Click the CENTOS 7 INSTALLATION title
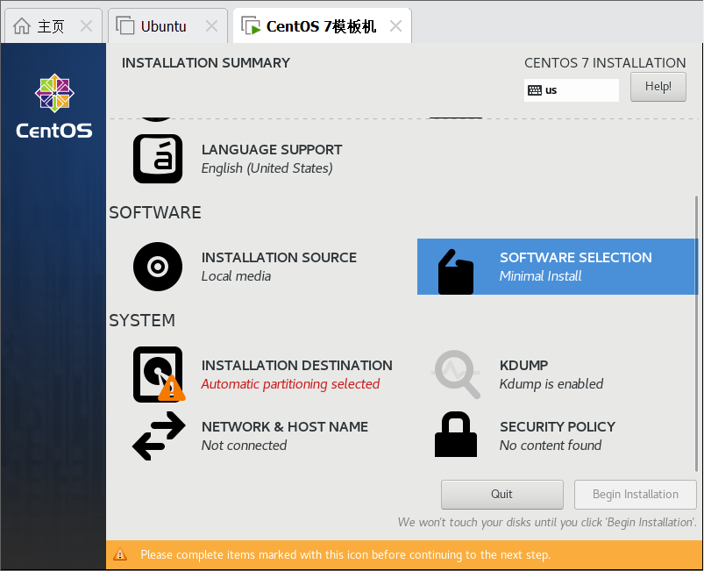The image size is (704, 571). [605, 63]
